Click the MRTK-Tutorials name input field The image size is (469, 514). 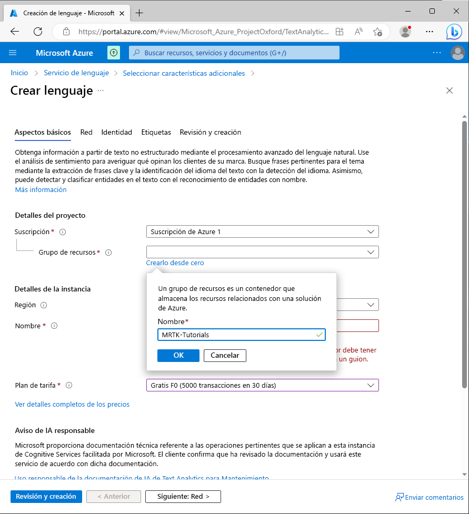[242, 335]
